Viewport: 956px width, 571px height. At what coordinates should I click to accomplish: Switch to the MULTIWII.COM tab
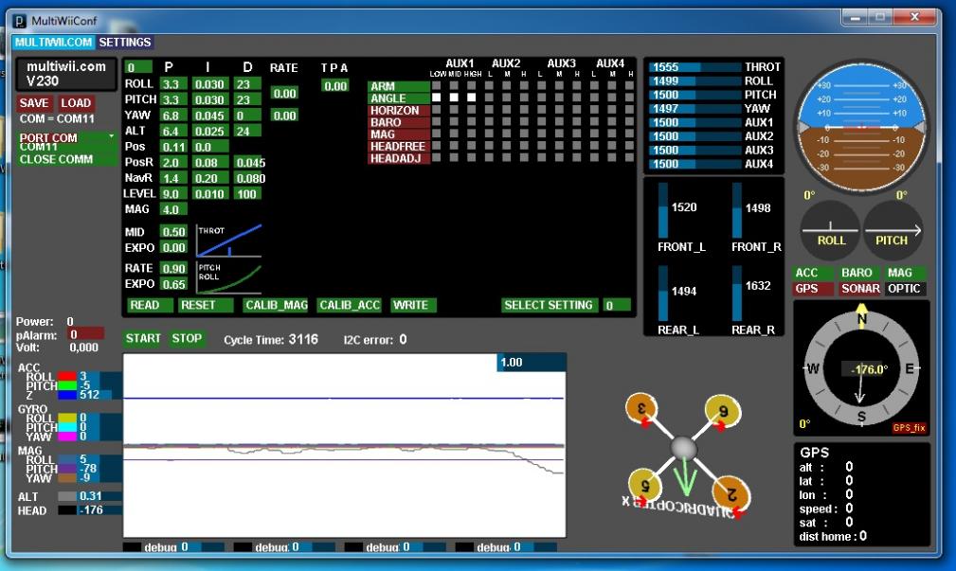tap(54, 42)
